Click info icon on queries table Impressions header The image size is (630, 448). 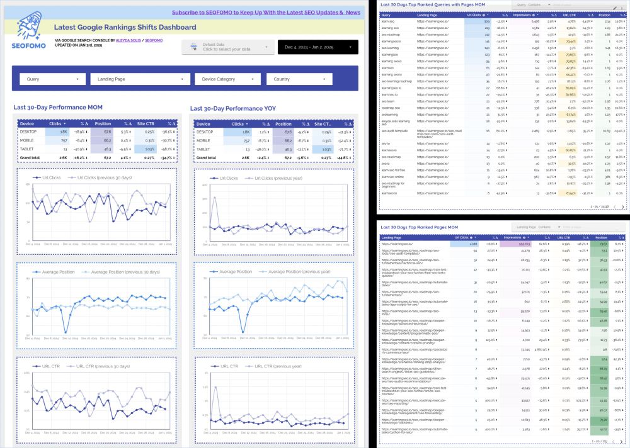point(534,15)
